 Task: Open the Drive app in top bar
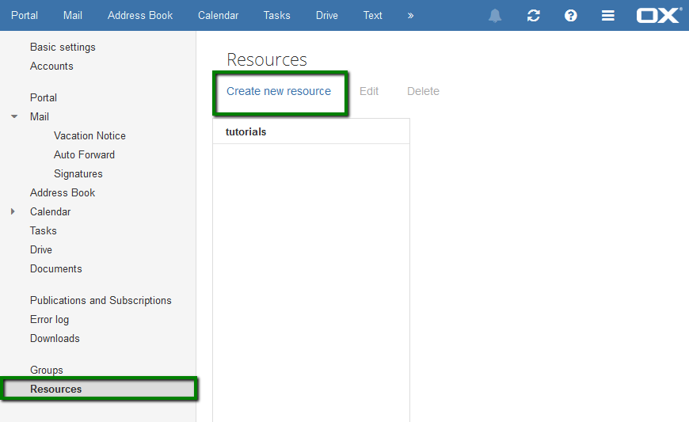[x=327, y=15]
